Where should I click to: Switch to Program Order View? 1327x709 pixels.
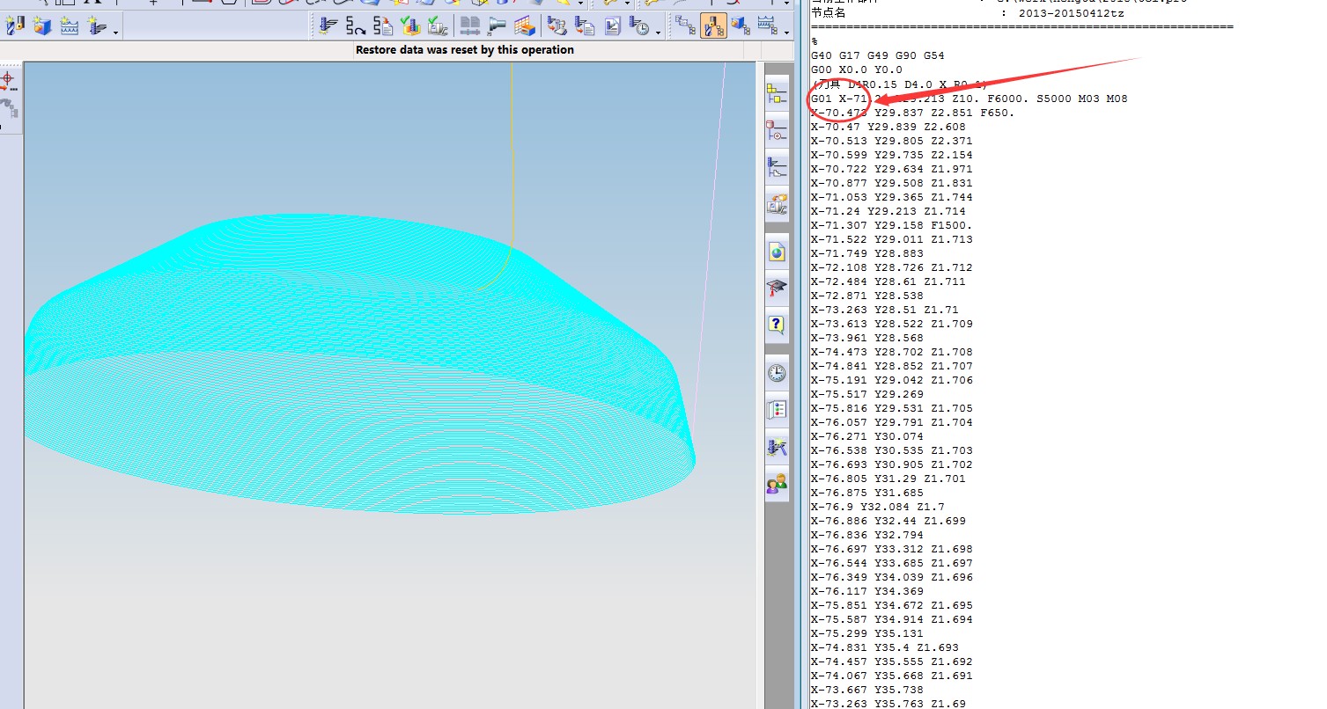click(x=685, y=26)
